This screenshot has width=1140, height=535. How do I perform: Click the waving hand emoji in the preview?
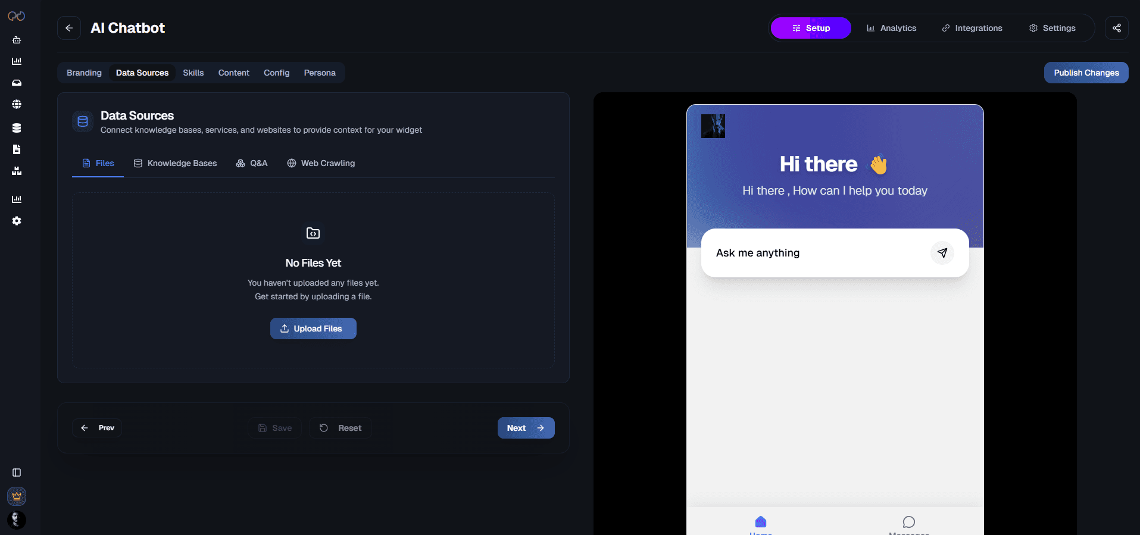879,164
